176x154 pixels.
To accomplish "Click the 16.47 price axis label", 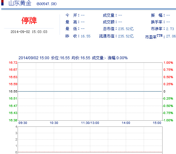I will 13,106.
